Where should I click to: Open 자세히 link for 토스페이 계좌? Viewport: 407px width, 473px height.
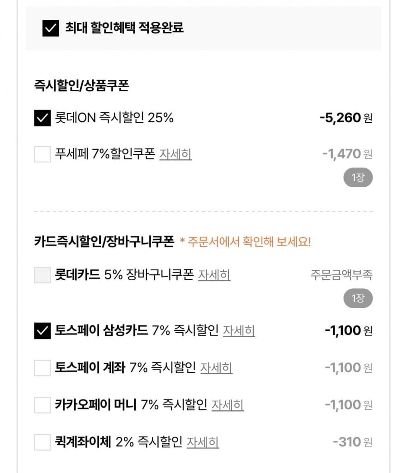coord(216,368)
